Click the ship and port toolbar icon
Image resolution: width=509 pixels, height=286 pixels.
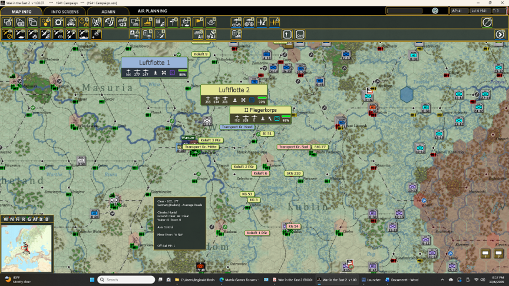[147, 22]
